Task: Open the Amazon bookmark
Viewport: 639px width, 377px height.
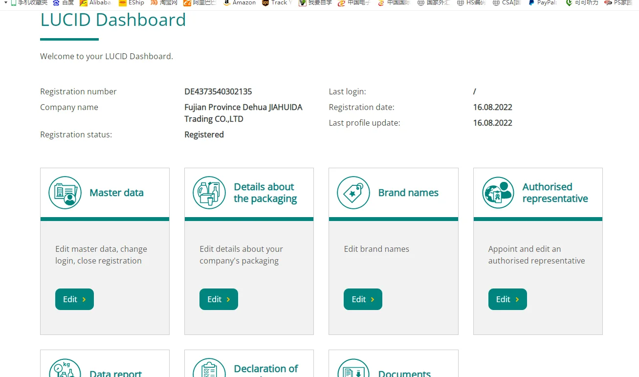Action: point(240,3)
